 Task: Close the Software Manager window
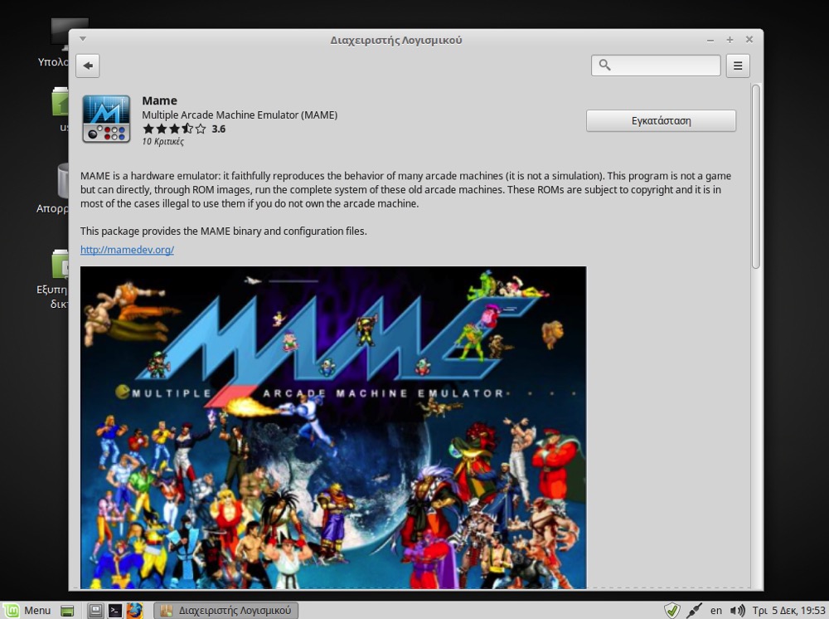point(749,39)
